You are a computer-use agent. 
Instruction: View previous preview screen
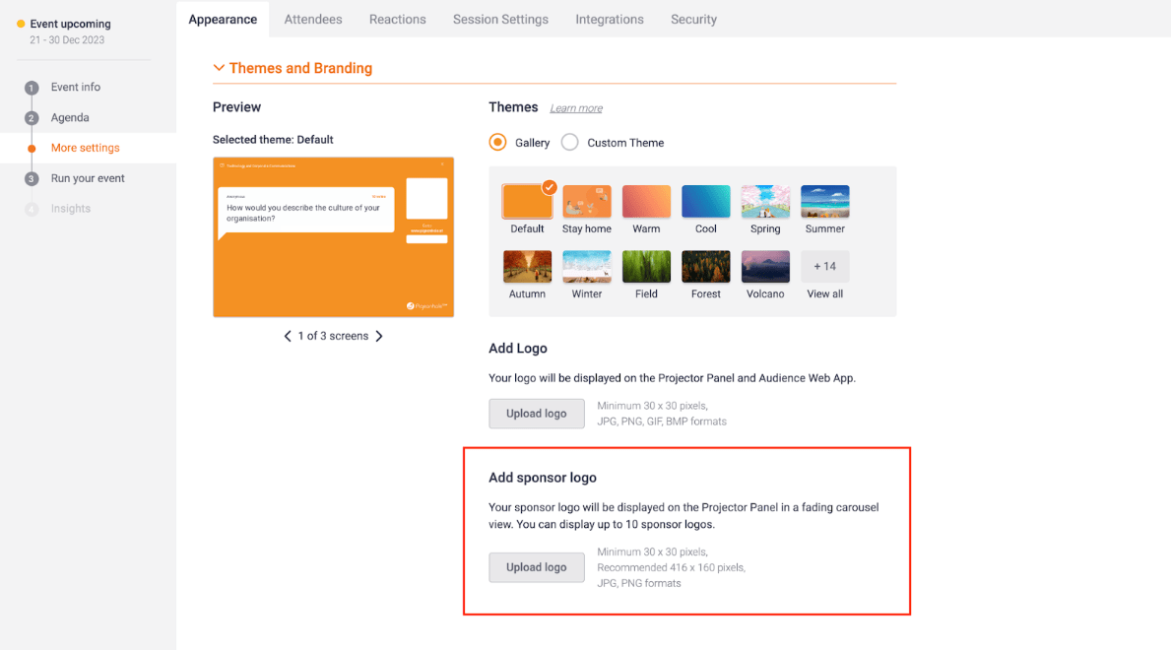click(x=288, y=336)
